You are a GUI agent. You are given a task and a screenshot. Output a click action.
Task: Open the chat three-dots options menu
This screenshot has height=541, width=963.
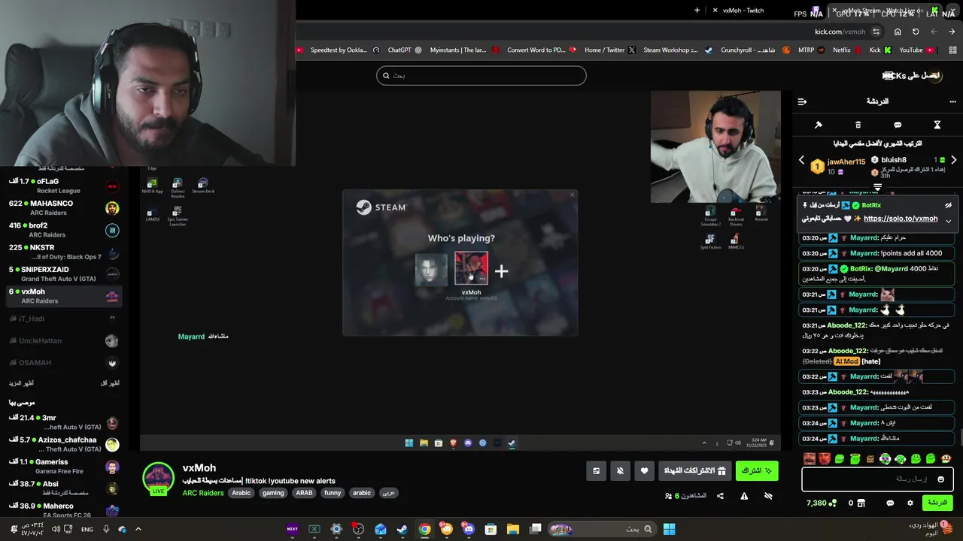[x=952, y=101]
